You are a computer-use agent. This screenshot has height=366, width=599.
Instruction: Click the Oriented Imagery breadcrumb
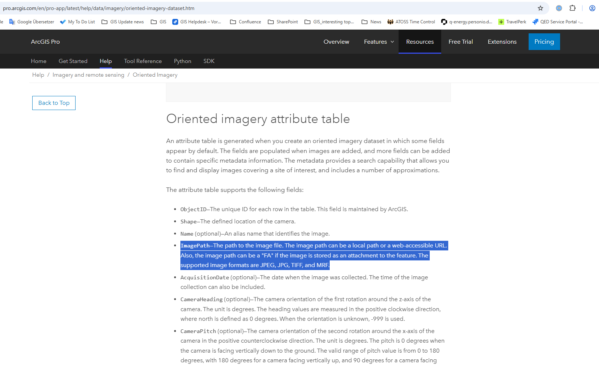[x=155, y=75]
